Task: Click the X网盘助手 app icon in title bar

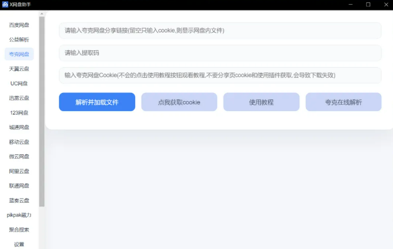Action: tap(5, 4)
